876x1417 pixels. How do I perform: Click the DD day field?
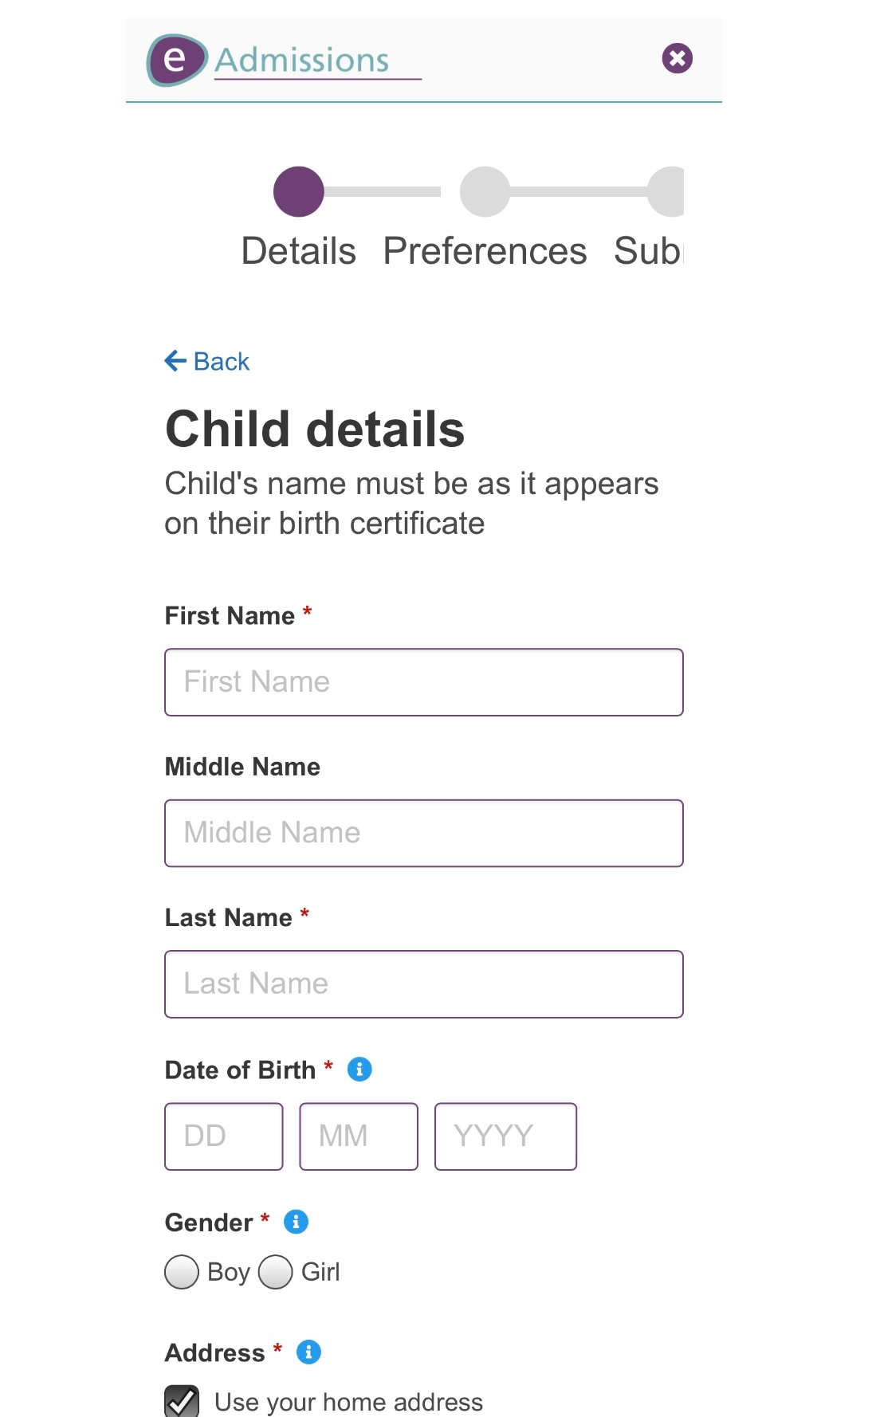click(223, 1136)
